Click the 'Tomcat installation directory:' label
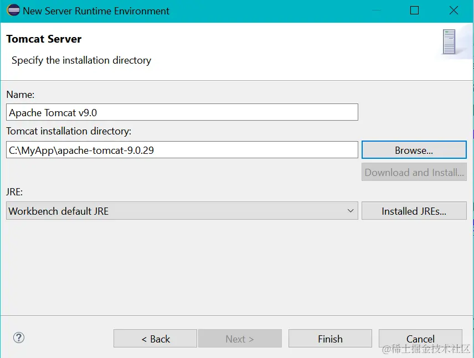The image size is (474, 358). 69,132
